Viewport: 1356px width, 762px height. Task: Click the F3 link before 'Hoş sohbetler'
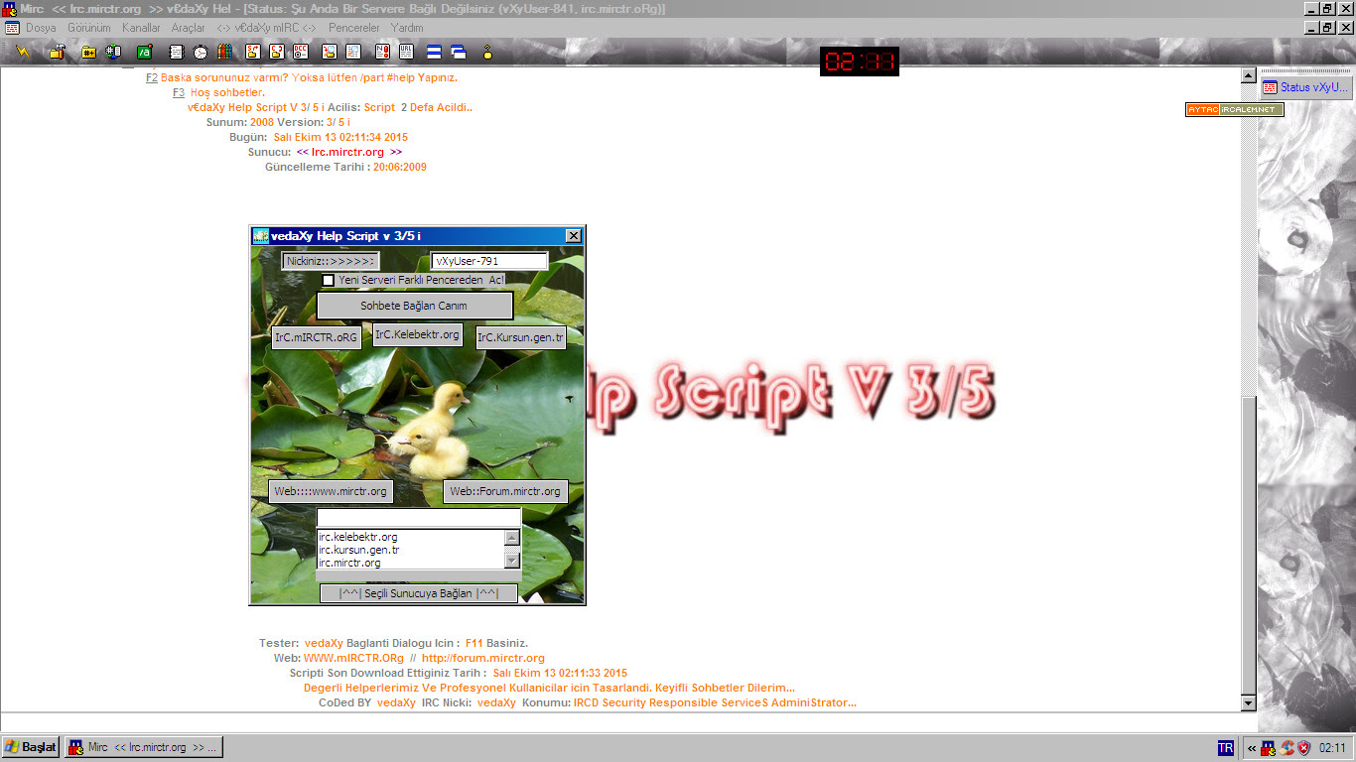point(179,92)
